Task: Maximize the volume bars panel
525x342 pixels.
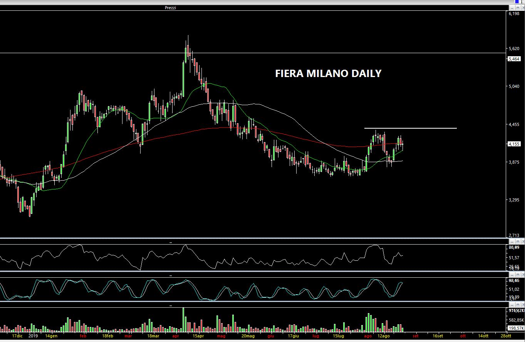Action: pyautogui.click(x=518, y=305)
